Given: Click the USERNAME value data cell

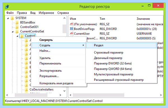Looking at the screenshot, I should click(144, 34).
